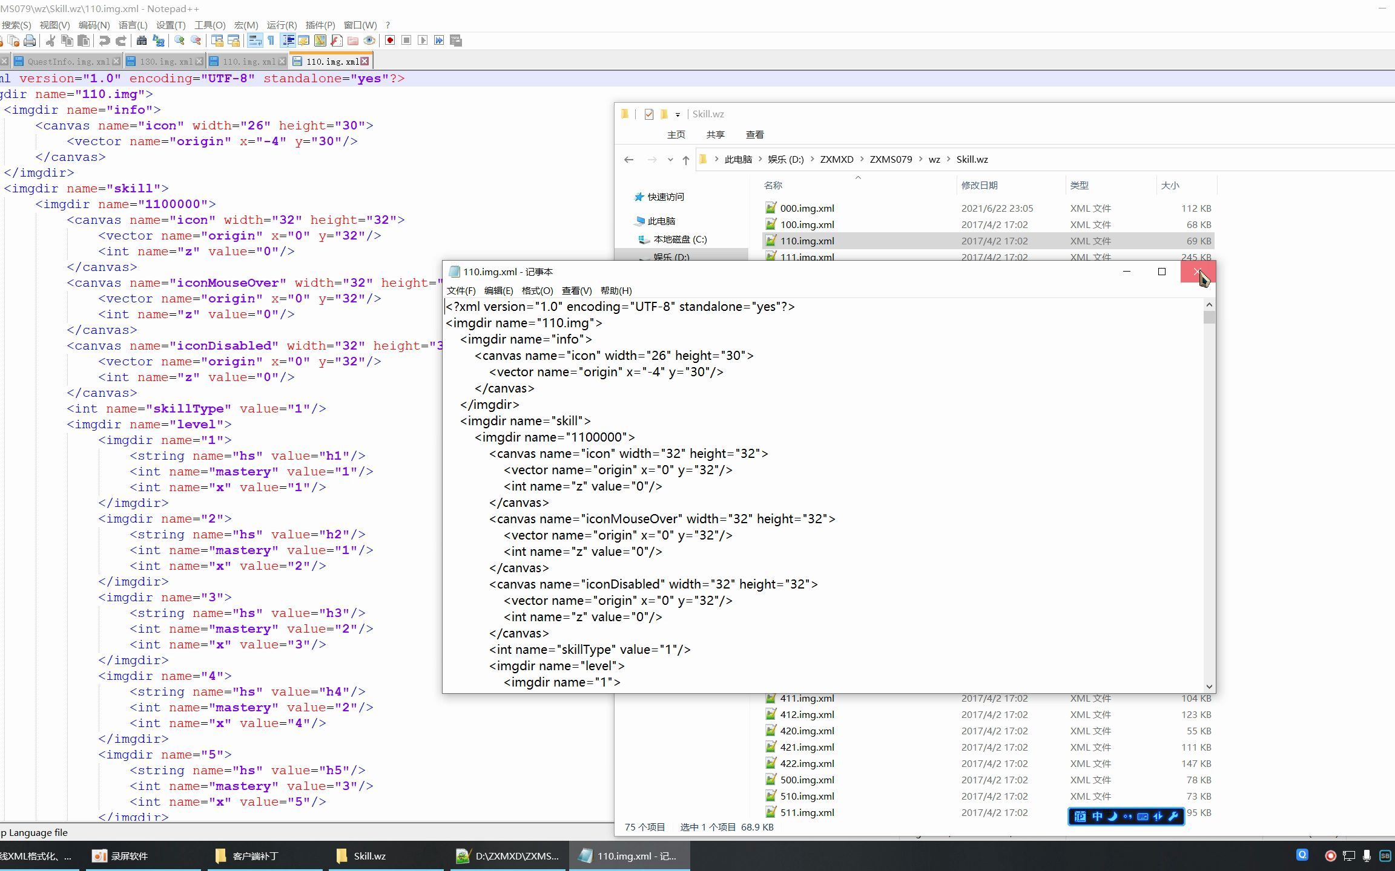Click Explorer Up one level arrow
This screenshot has height=871, width=1395.
(685, 160)
